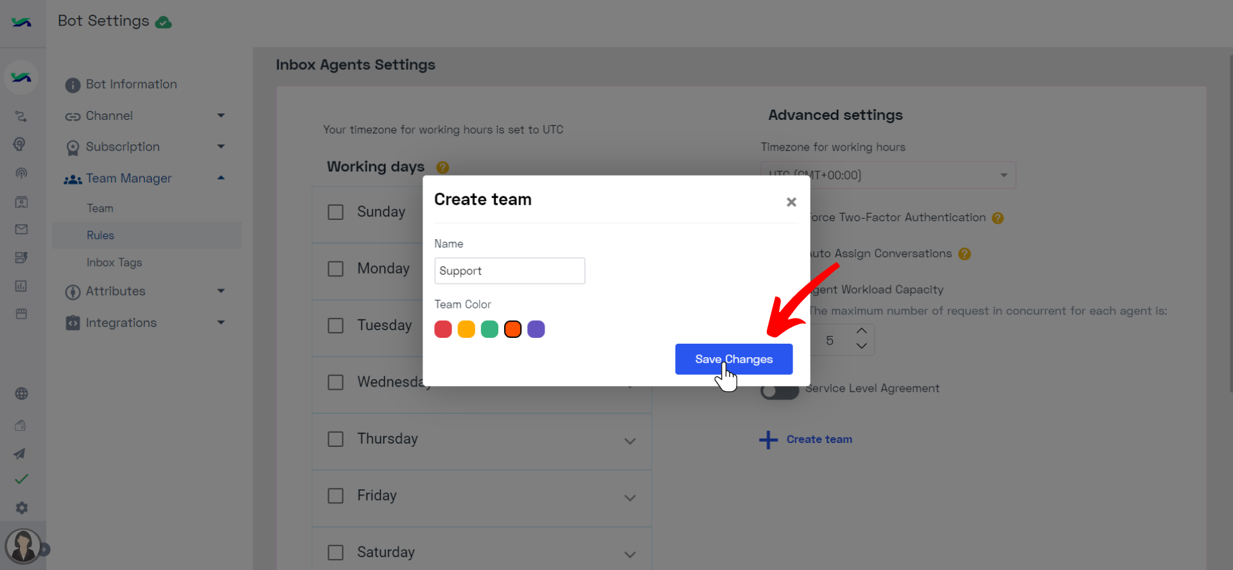
Task: Check the Friday working day checkbox
Action: (x=335, y=496)
